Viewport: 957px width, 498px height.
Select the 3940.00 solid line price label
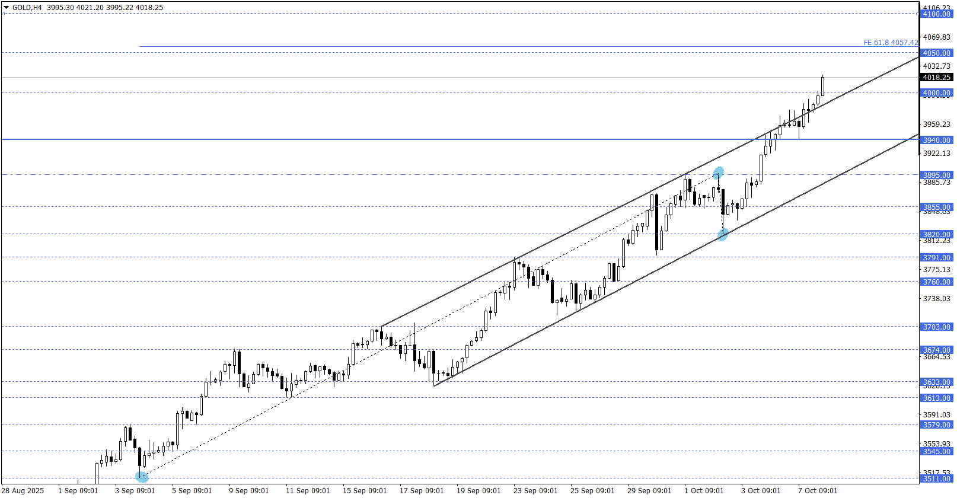pos(936,141)
